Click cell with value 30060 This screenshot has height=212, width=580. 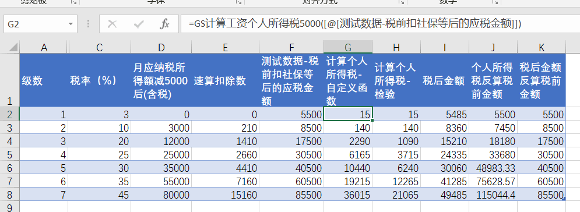445,168
